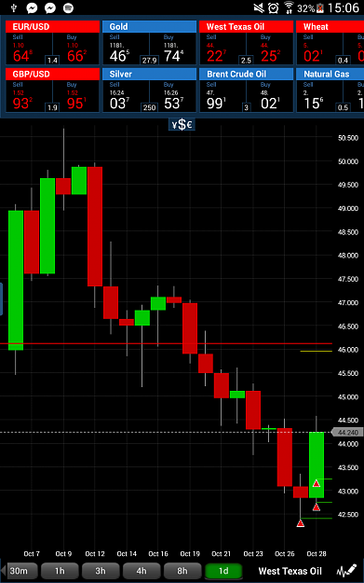Click the tall red Oct 12 candle

pos(95,227)
